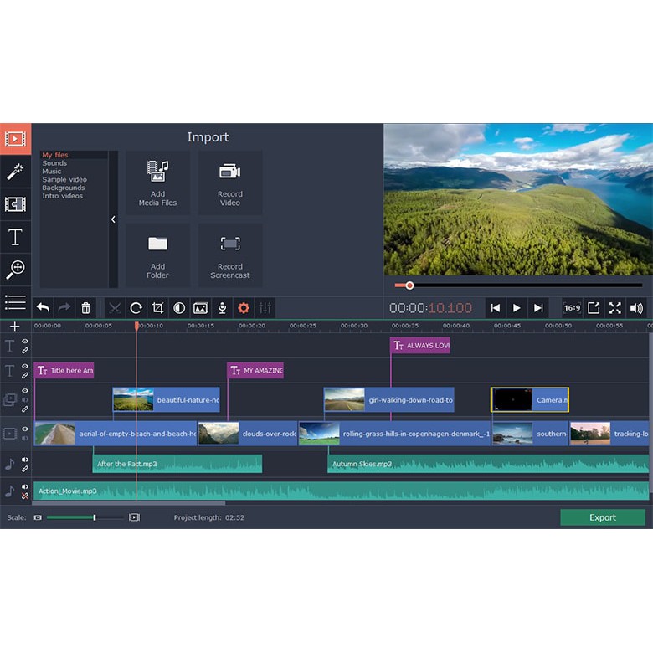The width and height of the screenshot is (653, 653).
Task: Click the Split scissors tool
Action: [x=115, y=308]
